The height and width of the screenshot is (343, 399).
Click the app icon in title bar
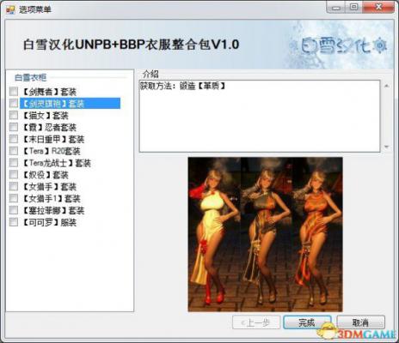(10, 9)
